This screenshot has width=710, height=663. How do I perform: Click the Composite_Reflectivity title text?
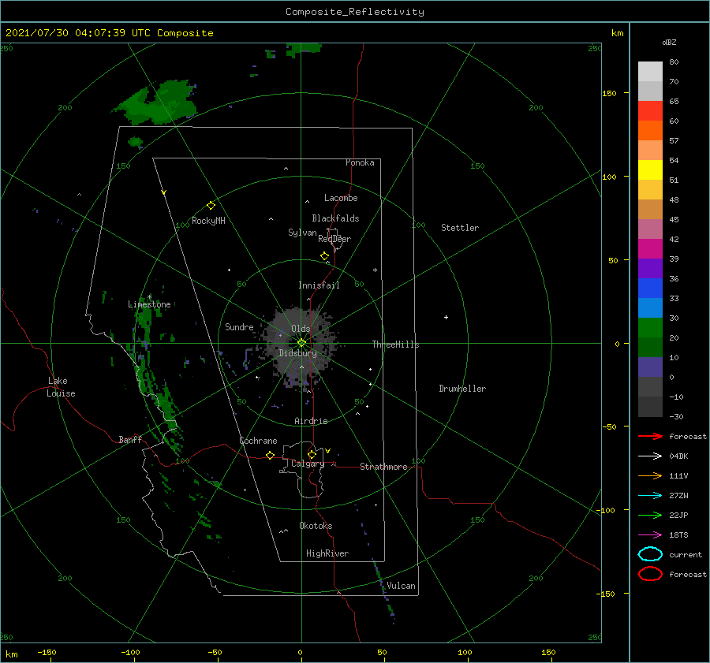click(x=355, y=12)
